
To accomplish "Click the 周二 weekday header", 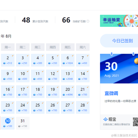I will click(x=23, y=47).
